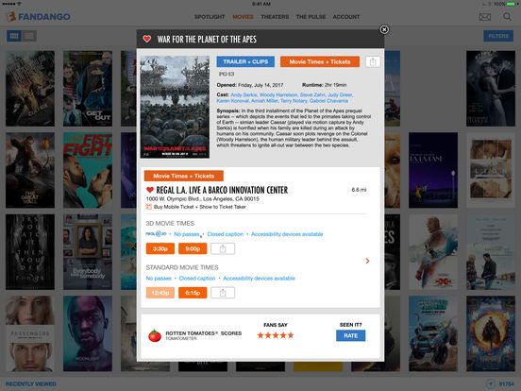This screenshot has height=391, width=521.
Task: Open No passes link under Standard Movie Times
Action: [159, 279]
